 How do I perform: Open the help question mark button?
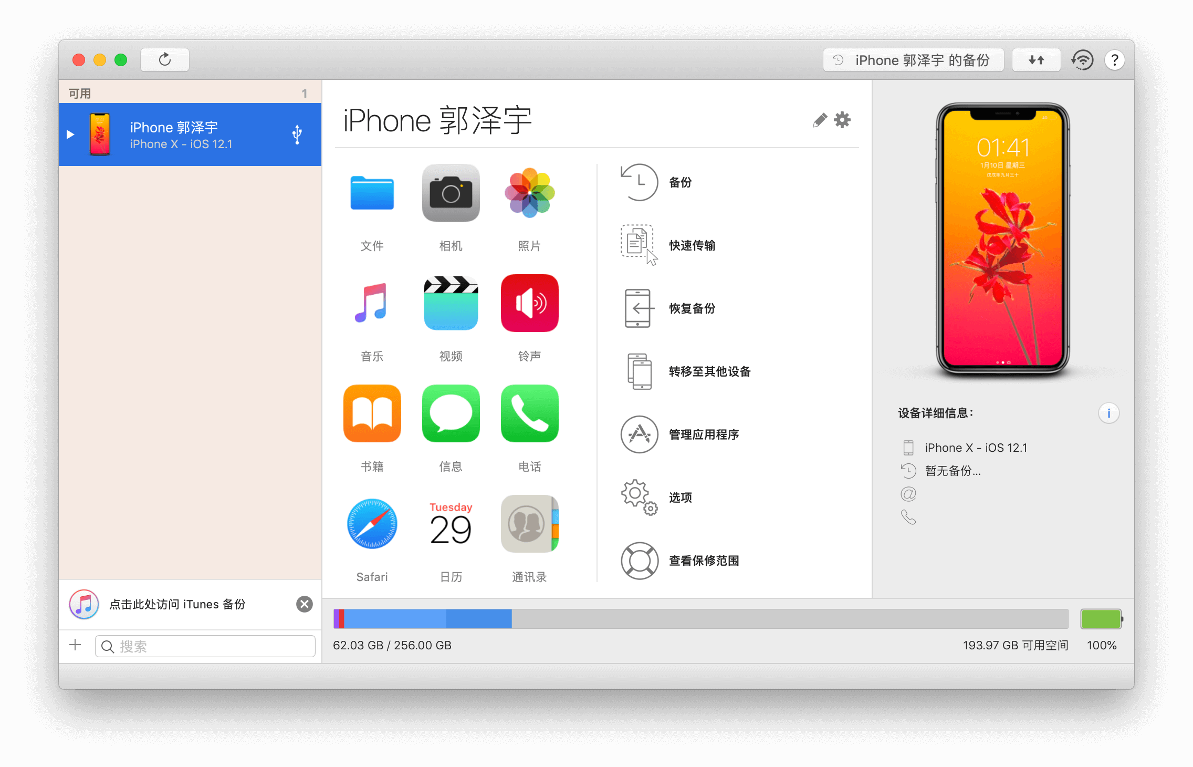coord(1115,60)
